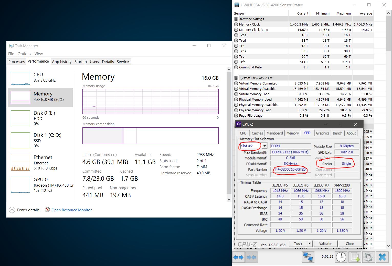392x266 pixels.
Task: Open HWiNFO sensor settings gear icon
Action: 368,257
